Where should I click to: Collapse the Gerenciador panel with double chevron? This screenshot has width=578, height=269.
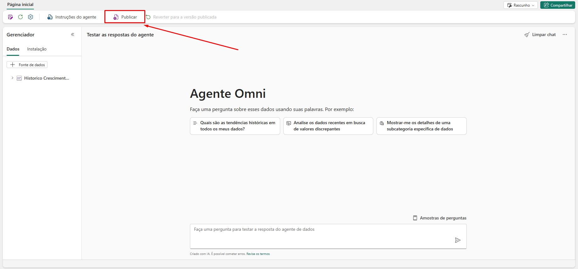coord(73,34)
